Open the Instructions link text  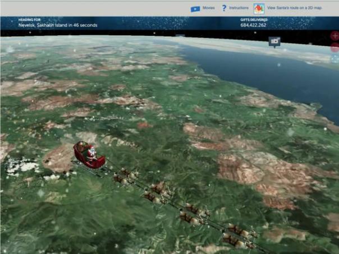click(239, 8)
